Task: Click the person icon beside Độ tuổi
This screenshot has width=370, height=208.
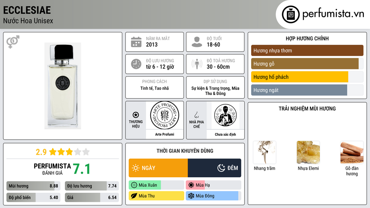Action: coord(197,42)
